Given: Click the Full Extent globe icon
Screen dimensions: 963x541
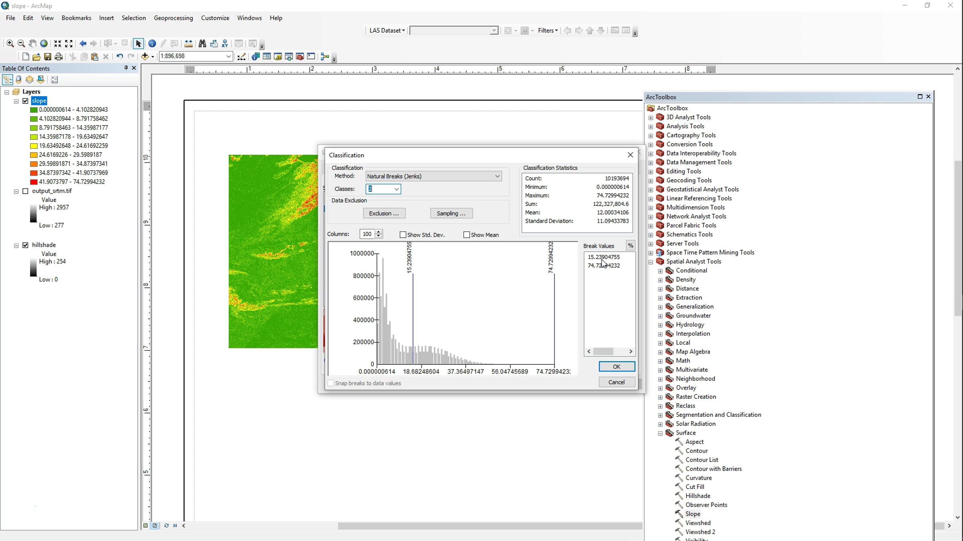Looking at the screenshot, I should (x=44, y=44).
